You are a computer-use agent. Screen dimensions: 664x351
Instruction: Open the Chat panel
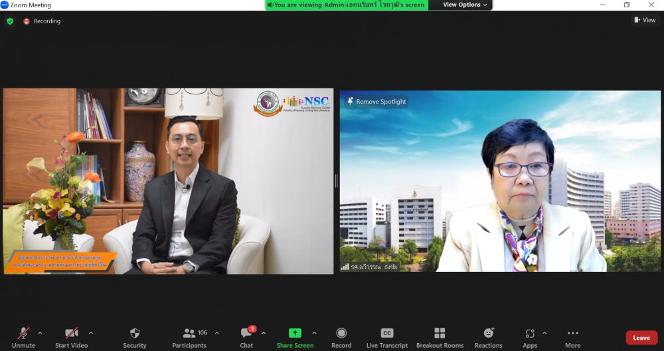point(246,334)
